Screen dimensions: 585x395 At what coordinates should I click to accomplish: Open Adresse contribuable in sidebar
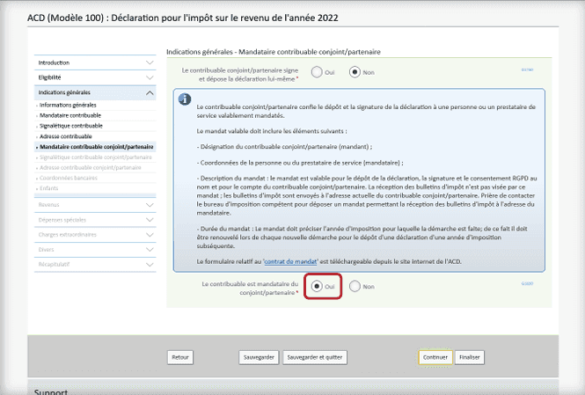pyautogui.click(x=66, y=136)
